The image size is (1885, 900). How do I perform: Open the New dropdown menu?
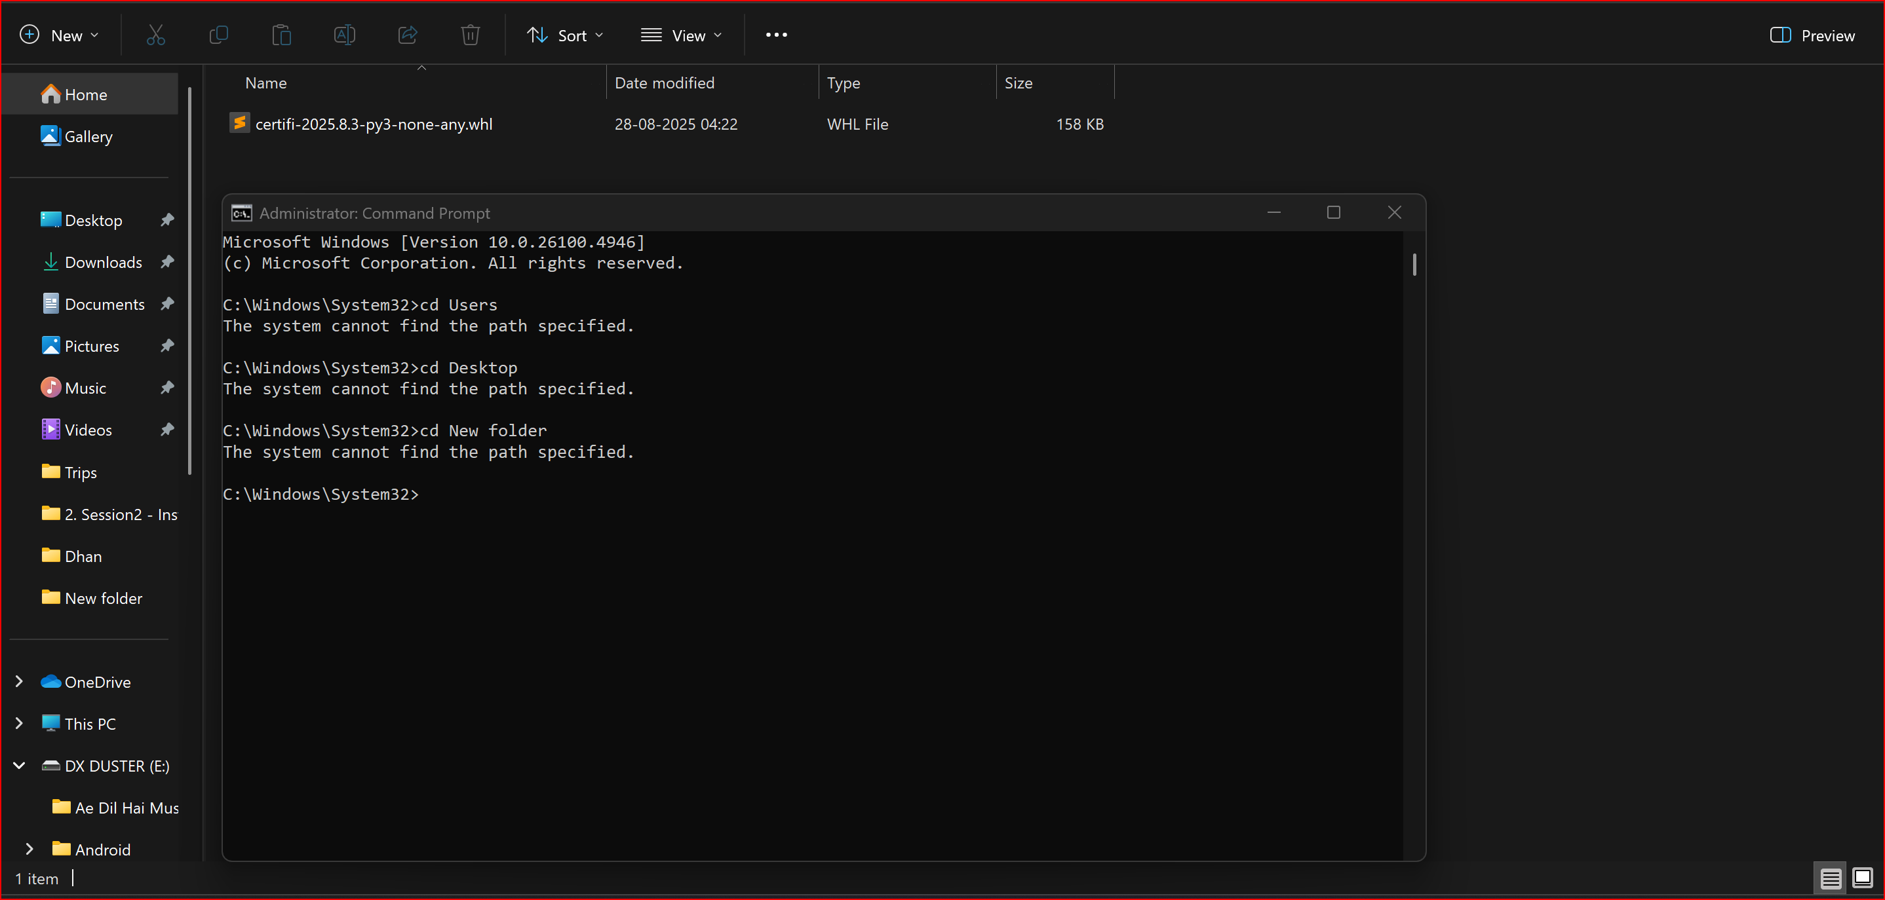click(59, 35)
